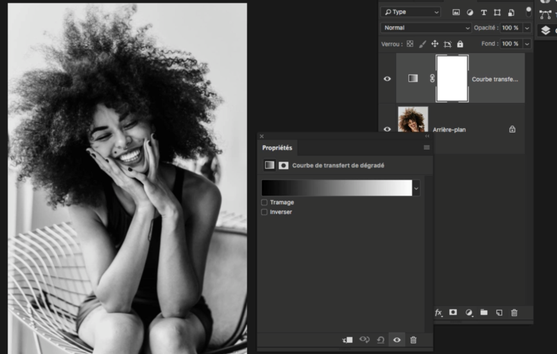Filter layers by smart objects icon
The image size is (557, 354).
[511, 13]
